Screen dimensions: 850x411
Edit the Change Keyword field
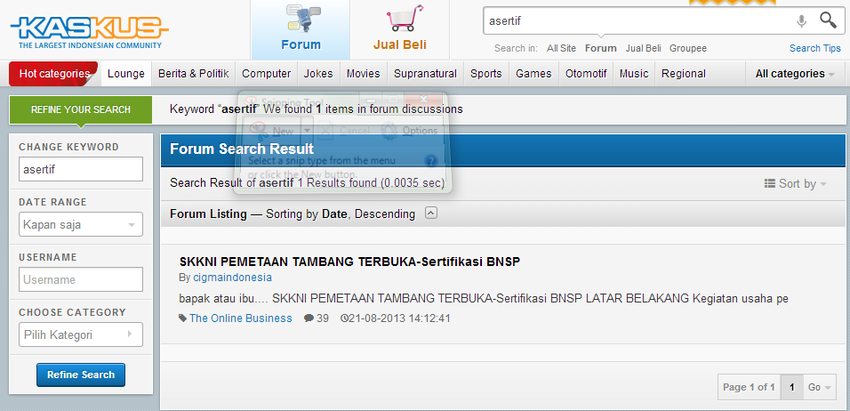click(81, 169)
